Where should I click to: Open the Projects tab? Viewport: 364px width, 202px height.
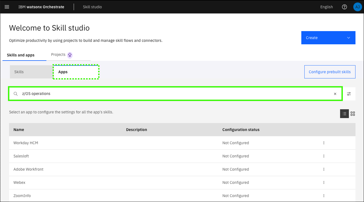click(x=58, y=54)
